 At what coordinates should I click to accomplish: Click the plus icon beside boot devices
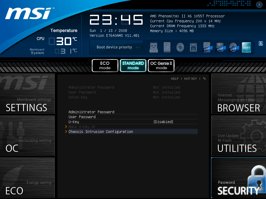[x=261, y=44]
